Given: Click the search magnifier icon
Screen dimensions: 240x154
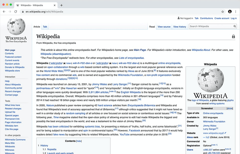Looking at the screenshot, I should click(234, 26).
